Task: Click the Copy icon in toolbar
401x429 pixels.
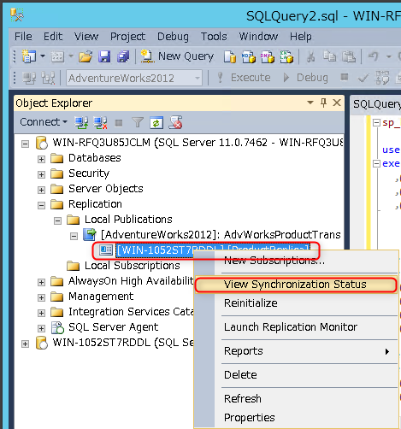Action: pos(330,56)
